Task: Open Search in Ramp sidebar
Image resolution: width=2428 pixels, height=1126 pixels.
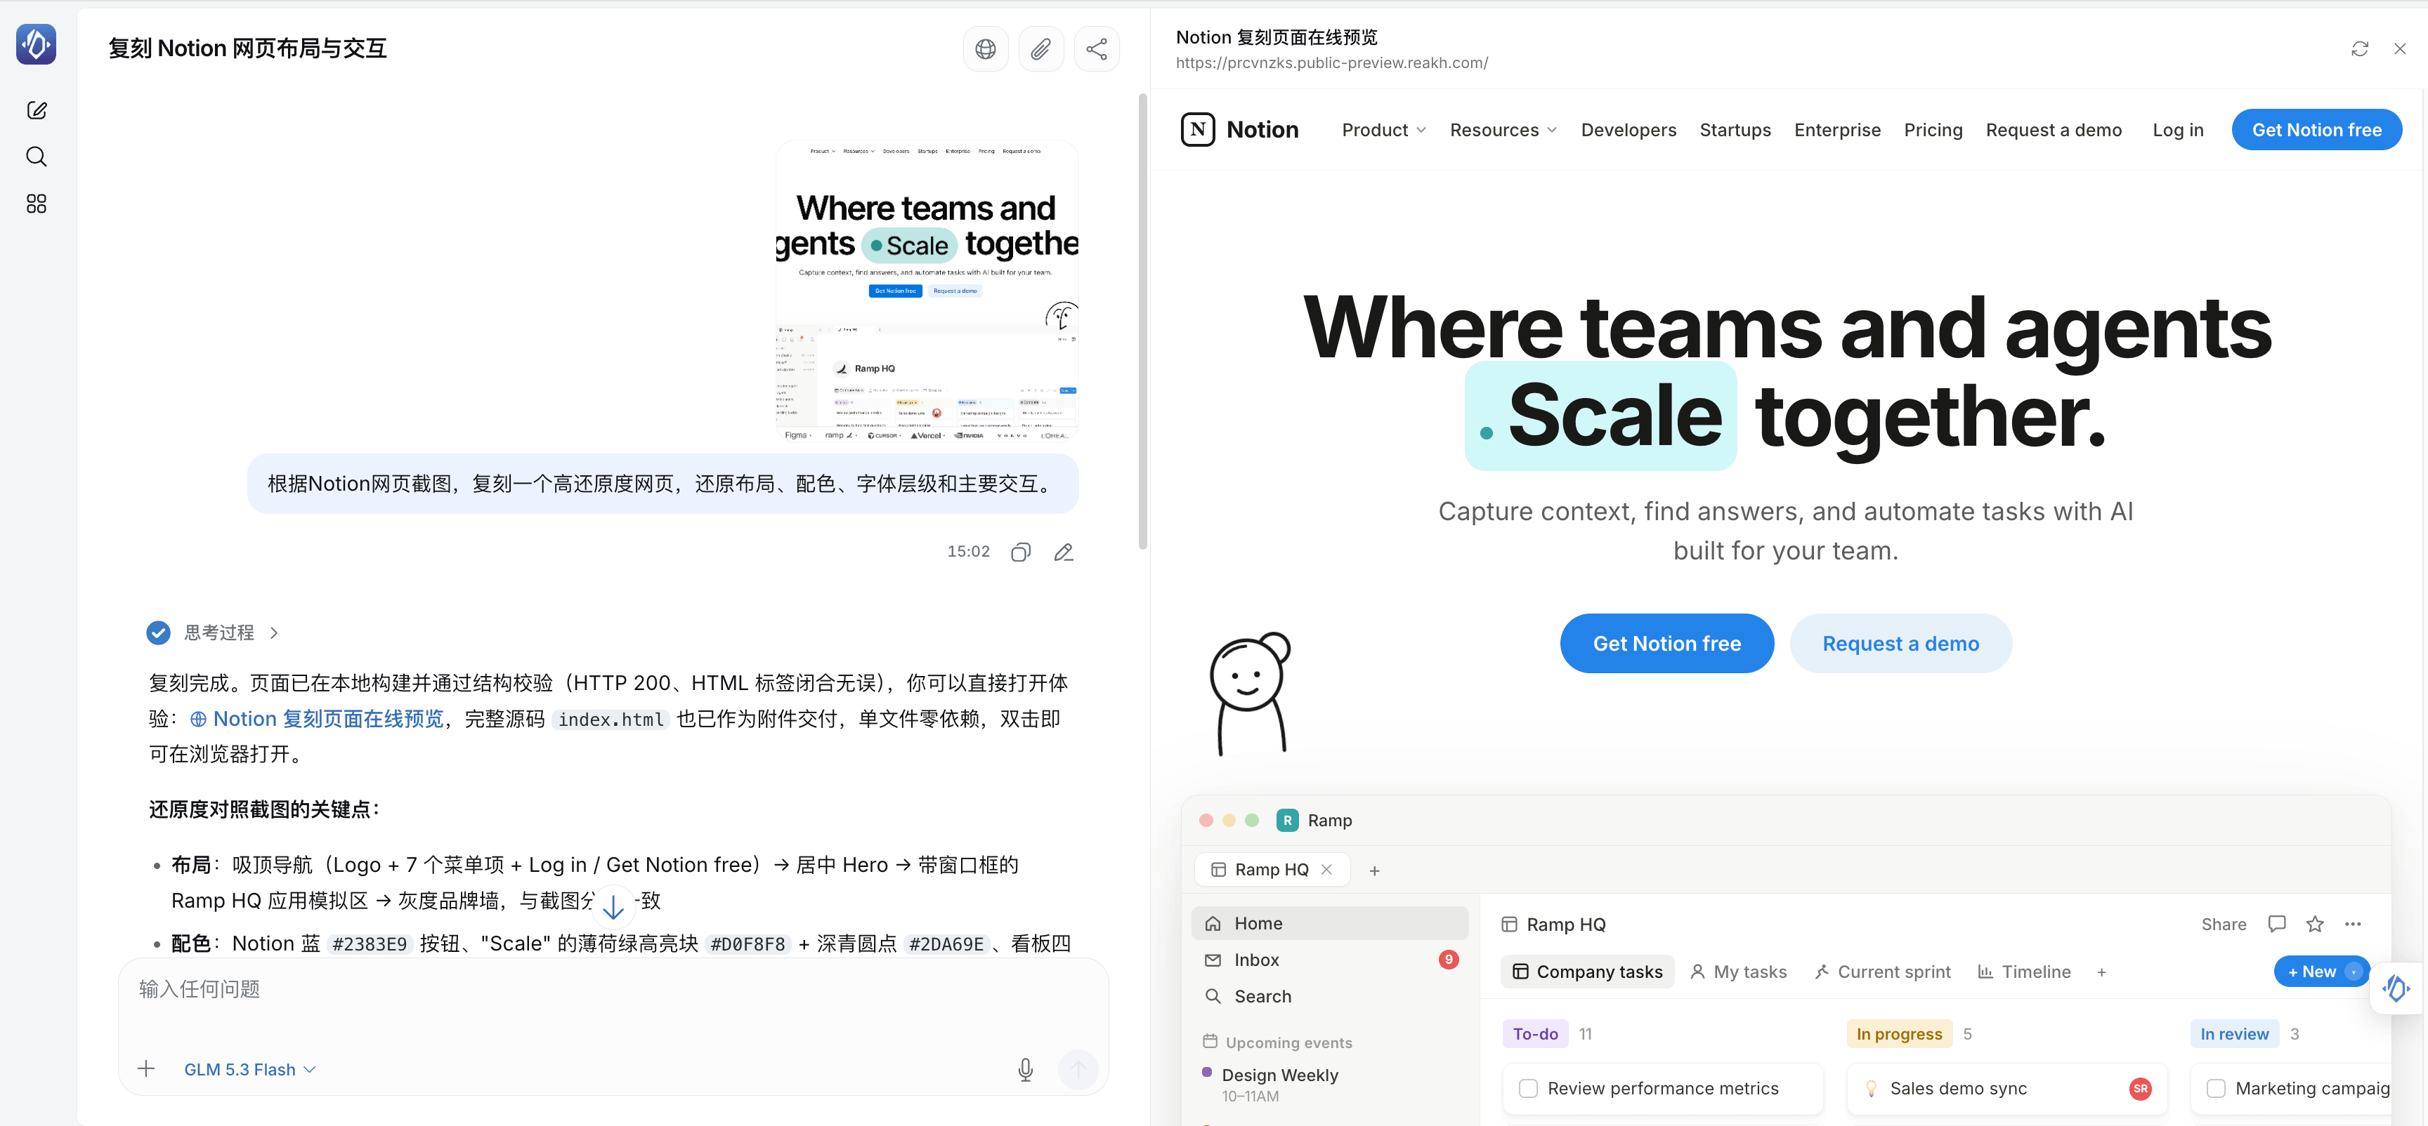Action: click(x=1329, y=996)
